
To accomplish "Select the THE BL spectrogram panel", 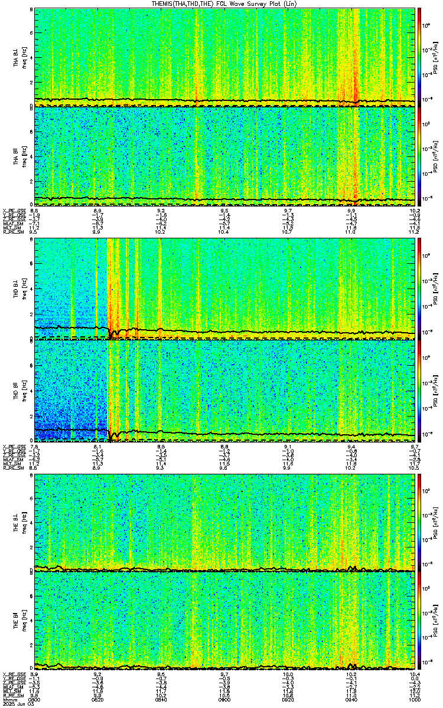I will coord(224,522).
